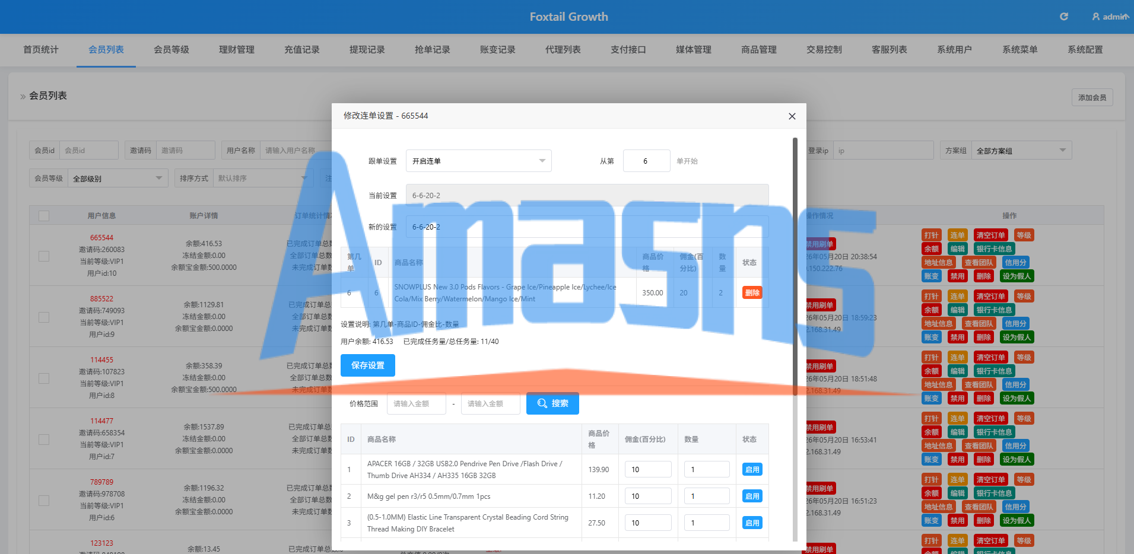Viewport: 1134px width, 554px height.
Task: Click 设为假人 for member 665544
Action: 1016,276
